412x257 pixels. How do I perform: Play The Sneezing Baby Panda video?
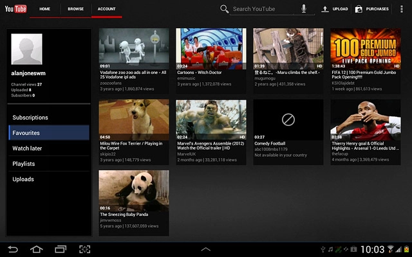pos(134,191)
